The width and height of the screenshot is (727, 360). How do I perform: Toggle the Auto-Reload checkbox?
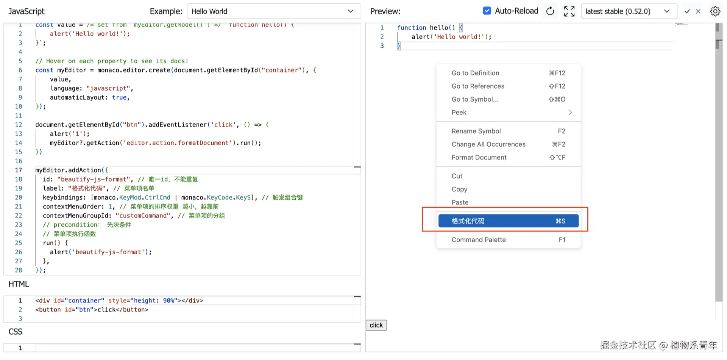click(x=487, y=11)
